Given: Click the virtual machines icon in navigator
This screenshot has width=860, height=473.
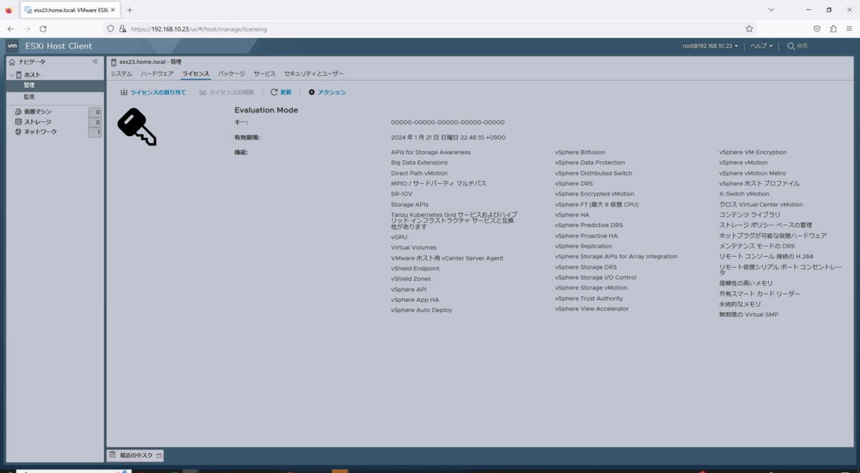Looking at the screenshot, I should pyautogui.click(x=18, y=112).
